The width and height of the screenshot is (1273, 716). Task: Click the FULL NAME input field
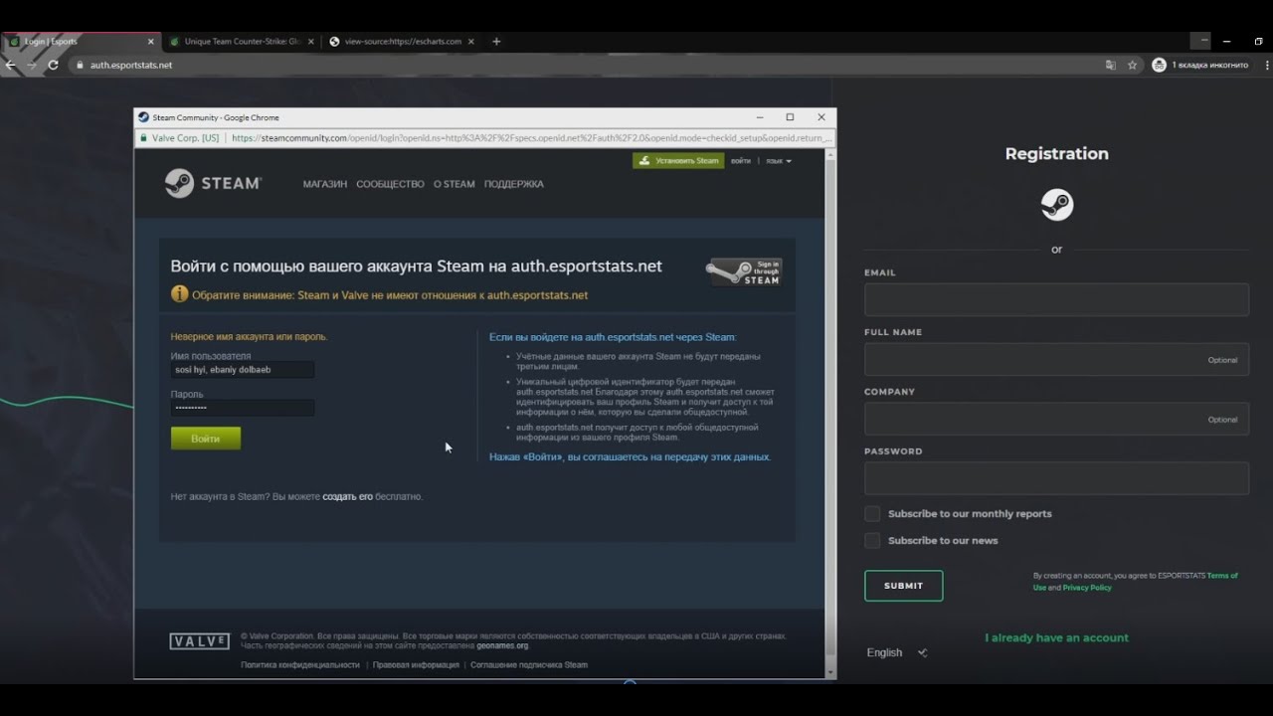[1056, 359]
